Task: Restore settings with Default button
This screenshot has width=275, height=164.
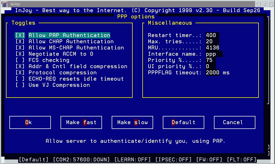Action: [x=184, y=122]
